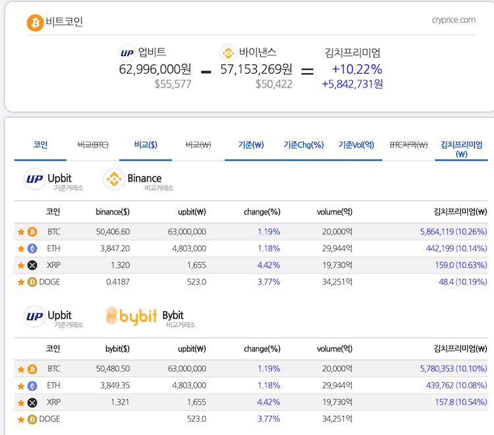Click the BTC coin icon in Bybit table
The height and width of the screenshot is (435, 494).
[32, 369]
